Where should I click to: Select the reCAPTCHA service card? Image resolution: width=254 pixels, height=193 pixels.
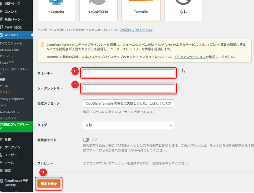(98, 10)
